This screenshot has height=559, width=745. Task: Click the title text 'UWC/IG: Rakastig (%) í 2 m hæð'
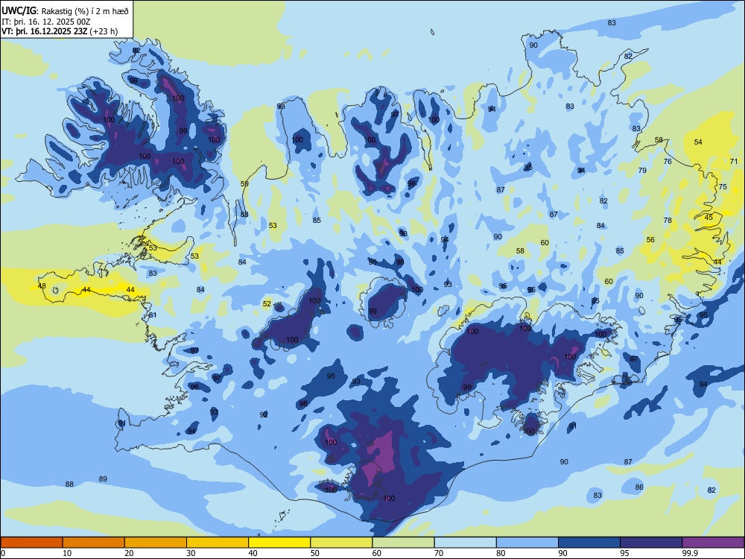[65, 10]
